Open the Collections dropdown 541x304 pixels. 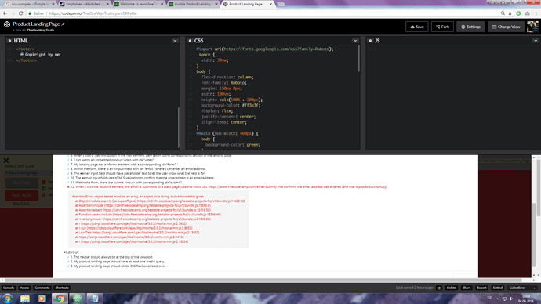(521, 288)
